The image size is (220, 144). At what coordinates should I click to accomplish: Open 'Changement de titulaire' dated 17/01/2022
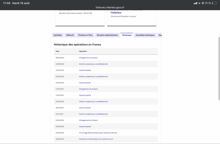(88, 89)
